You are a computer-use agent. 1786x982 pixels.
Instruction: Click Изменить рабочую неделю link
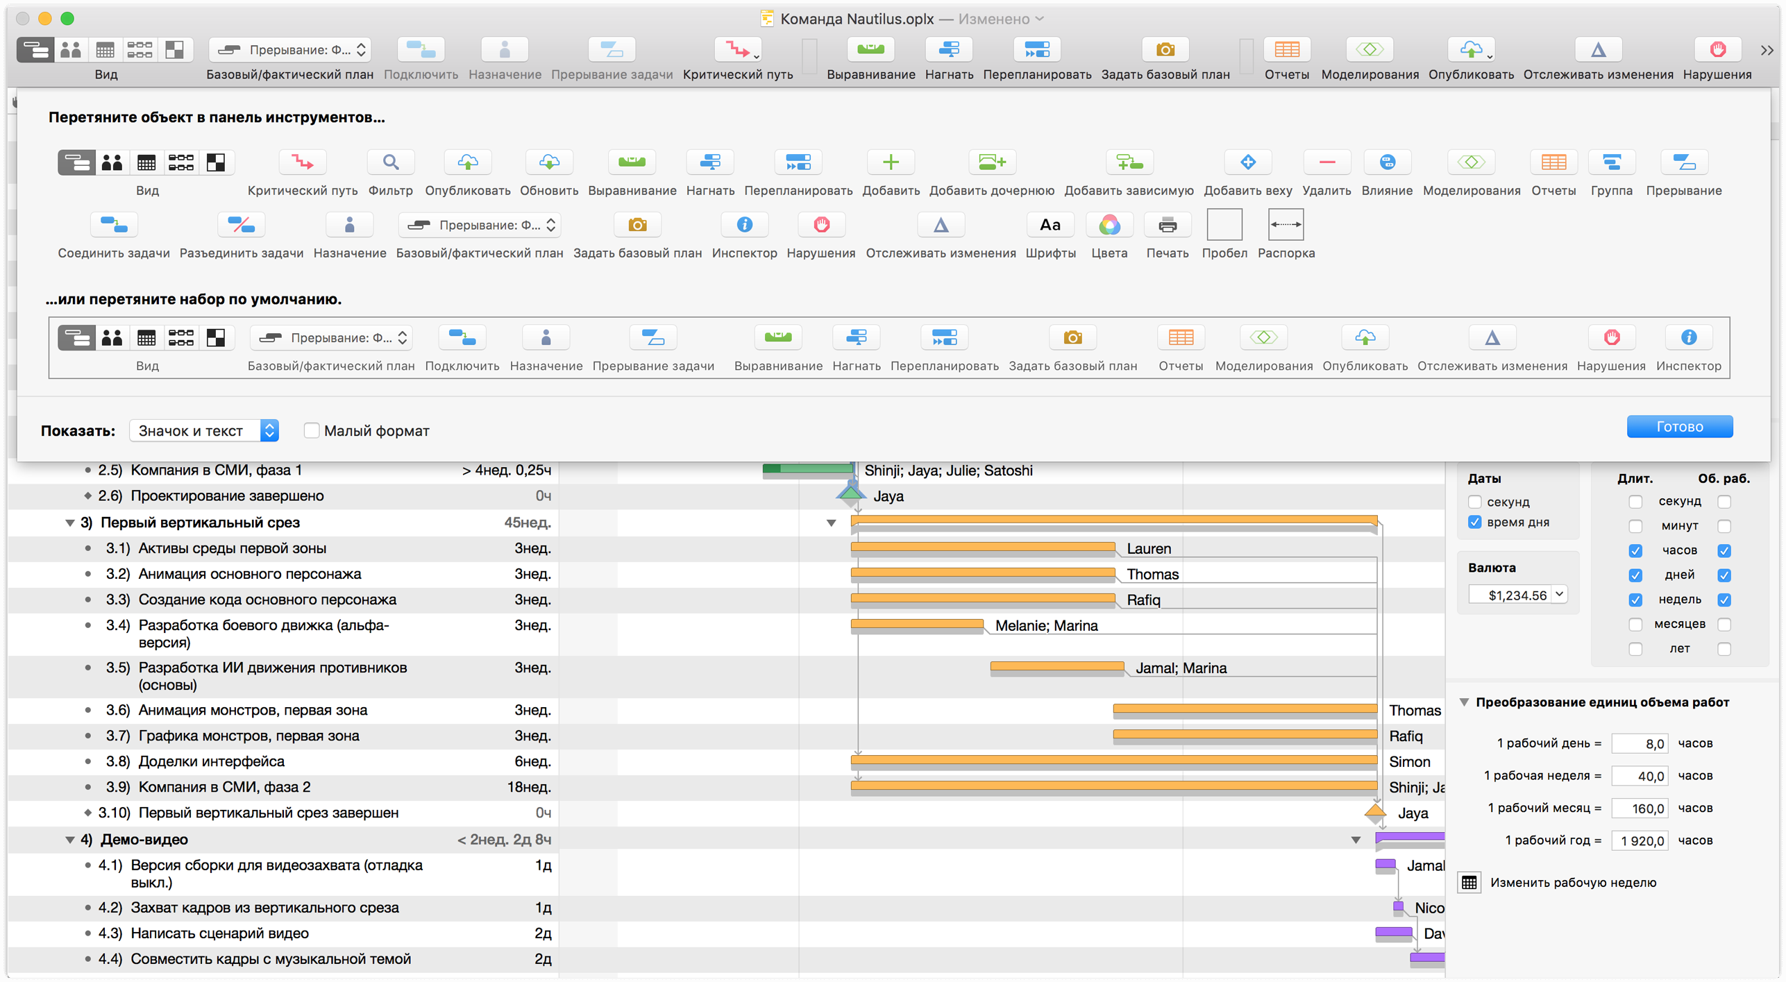click(1573, 883)
